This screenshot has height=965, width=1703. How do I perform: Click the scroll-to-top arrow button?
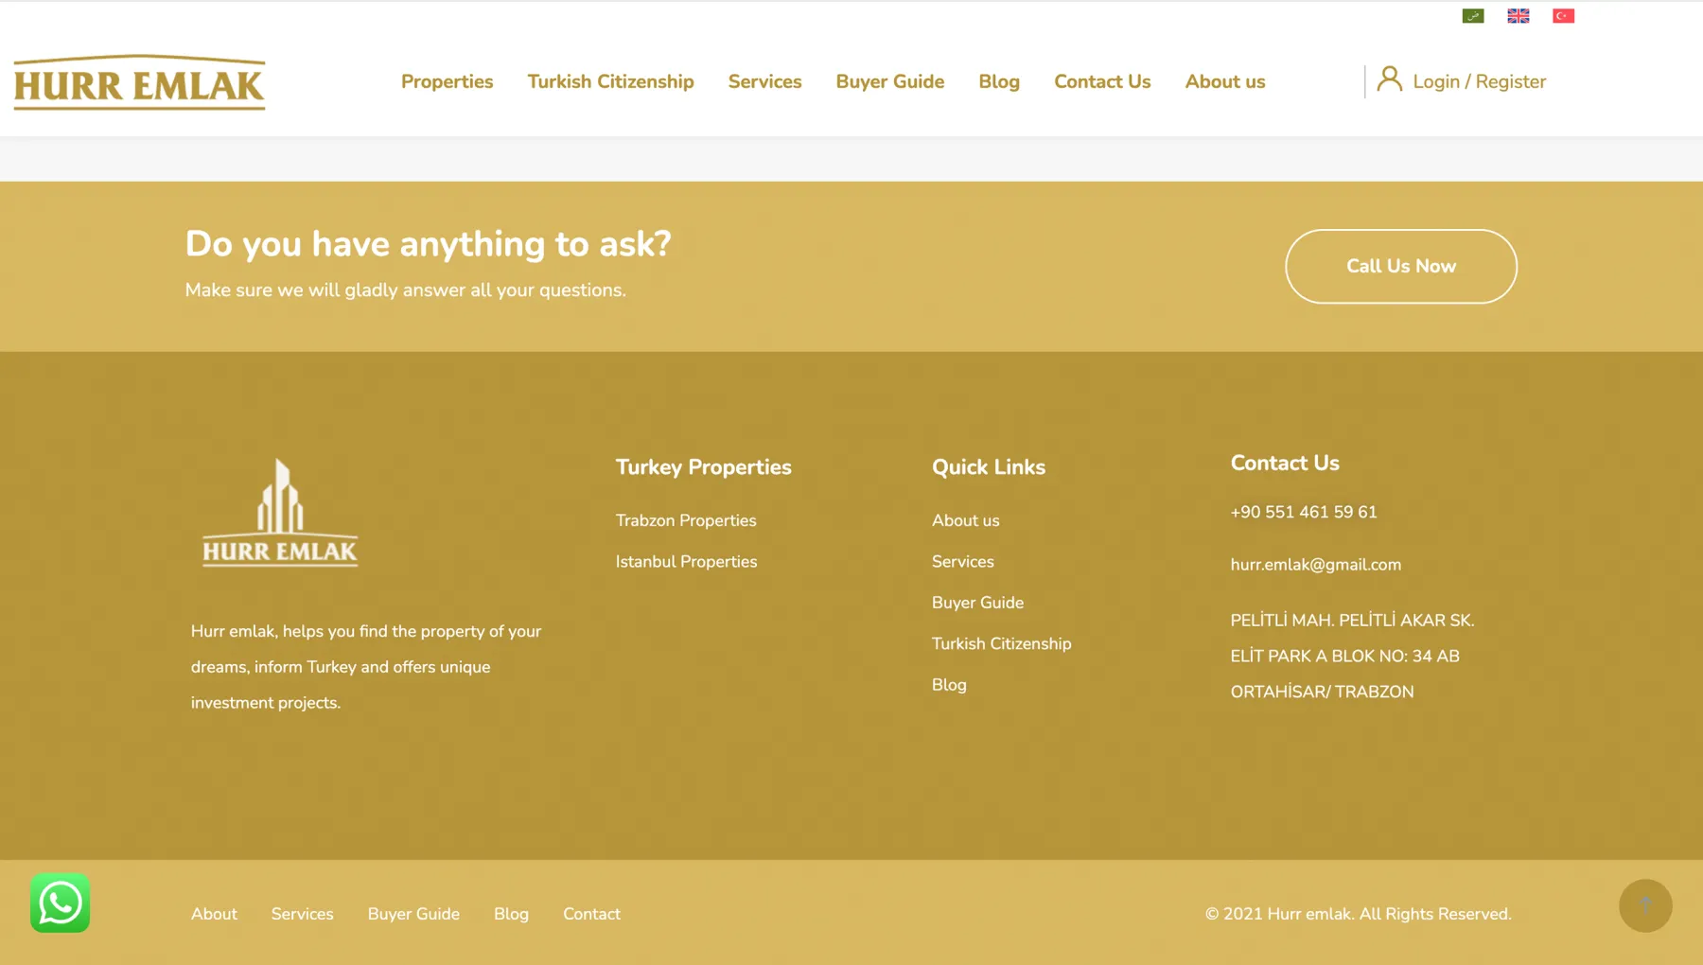tap(1645, 905)
